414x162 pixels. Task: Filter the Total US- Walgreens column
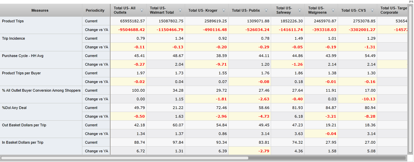333,11
